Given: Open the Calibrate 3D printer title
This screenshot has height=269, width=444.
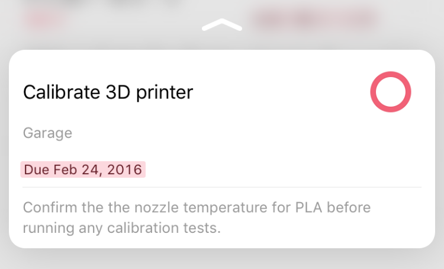Looking at the screenshot, I should 108,92.
